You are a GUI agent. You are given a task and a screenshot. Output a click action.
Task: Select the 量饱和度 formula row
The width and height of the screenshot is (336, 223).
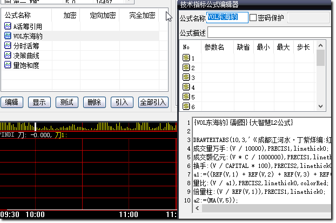click(x=80, y=65)
